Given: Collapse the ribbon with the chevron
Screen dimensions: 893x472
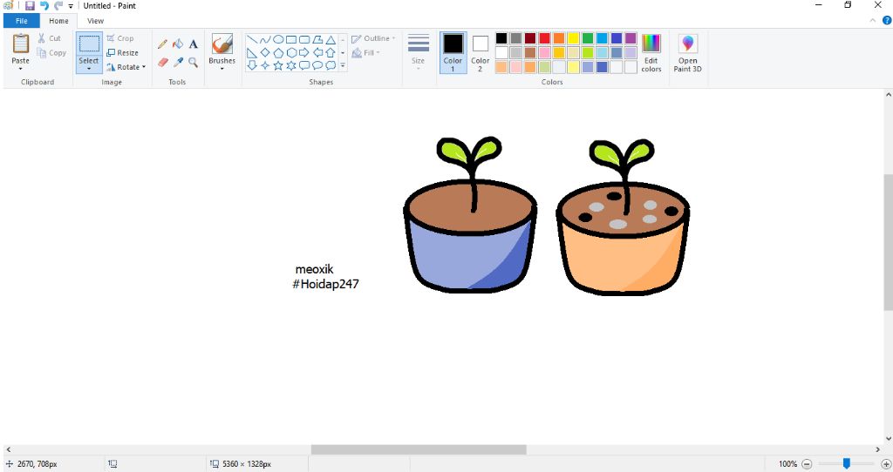Looking at the screenshot, I should pos(872,21).
